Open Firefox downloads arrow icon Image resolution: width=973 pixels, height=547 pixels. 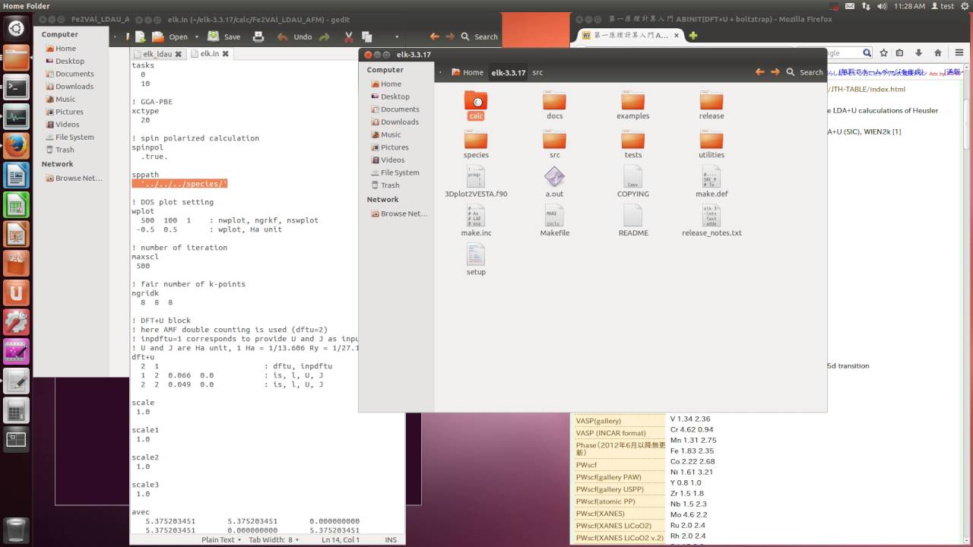click(x=918, y=53)
